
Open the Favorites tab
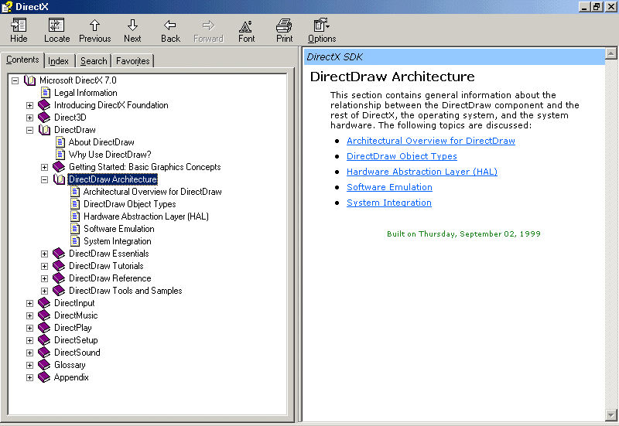point(132,61)
